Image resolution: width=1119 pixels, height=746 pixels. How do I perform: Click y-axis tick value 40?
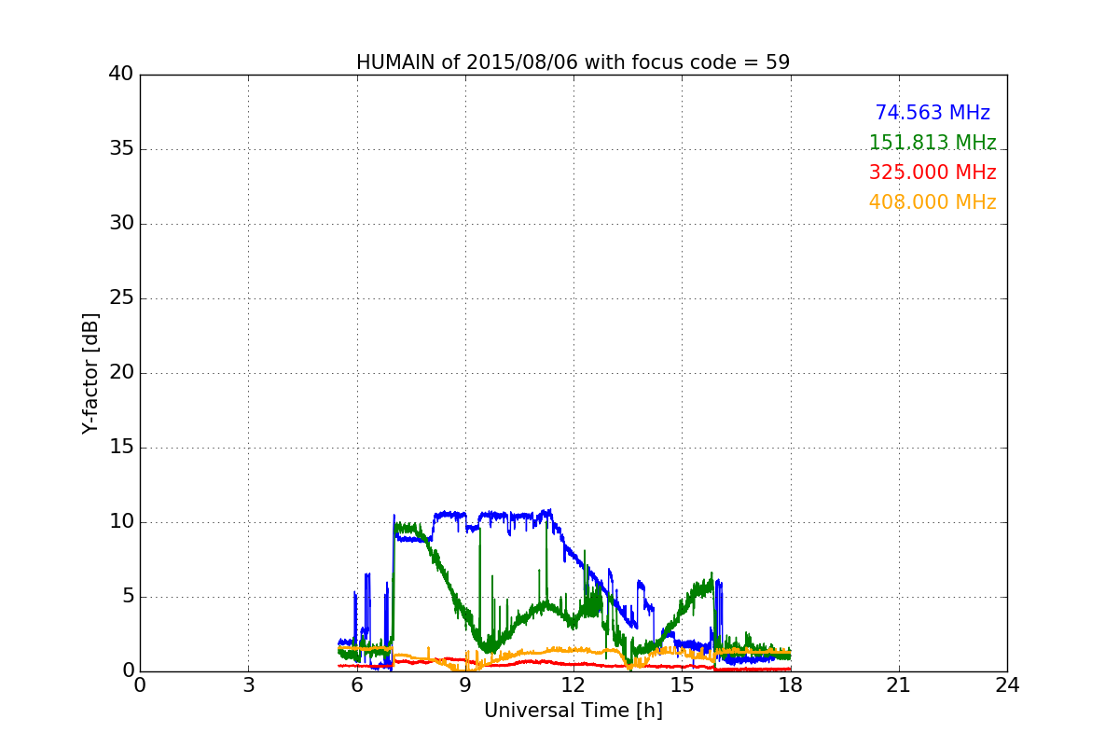tap(121, 75)
